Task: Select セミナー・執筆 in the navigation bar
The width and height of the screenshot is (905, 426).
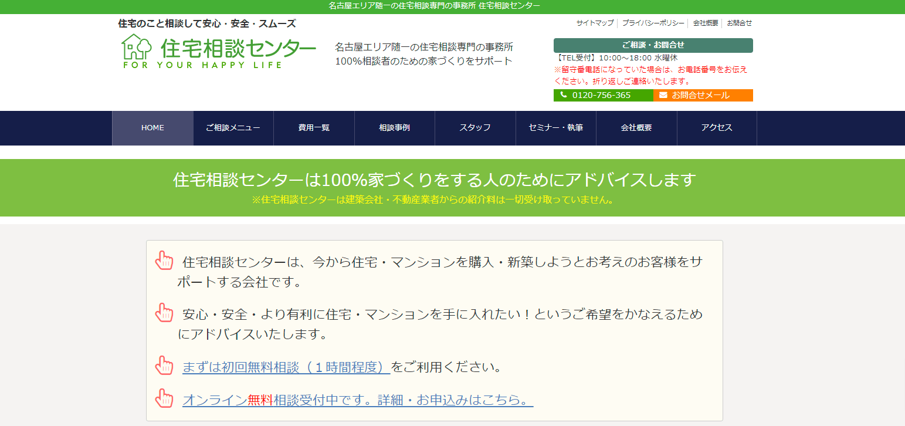Action: (556, 128)
